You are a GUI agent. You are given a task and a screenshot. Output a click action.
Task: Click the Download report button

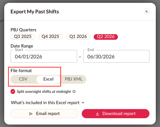pos(115,114)
